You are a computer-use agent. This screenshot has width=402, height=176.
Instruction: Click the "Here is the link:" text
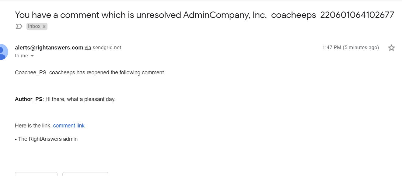(x=33, y=126)
